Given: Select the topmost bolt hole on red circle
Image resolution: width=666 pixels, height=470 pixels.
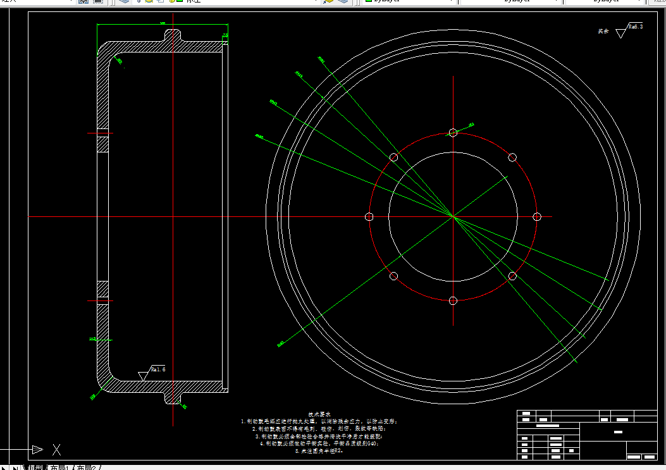Looking at the screenshot, I should 453,133.
